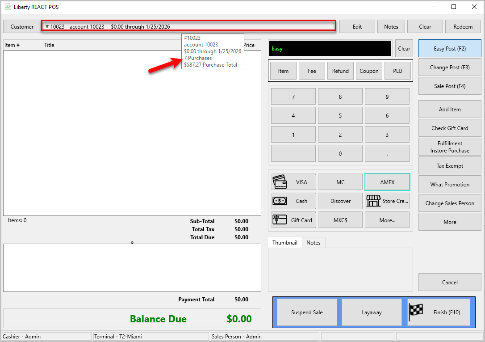
Task: Open the Refund entry type
Action: [340, 71]
